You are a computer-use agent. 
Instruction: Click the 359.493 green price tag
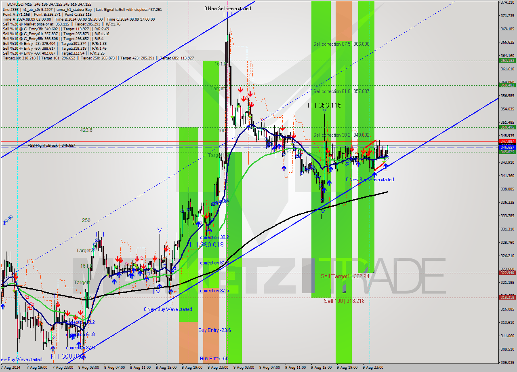[507, 85]
